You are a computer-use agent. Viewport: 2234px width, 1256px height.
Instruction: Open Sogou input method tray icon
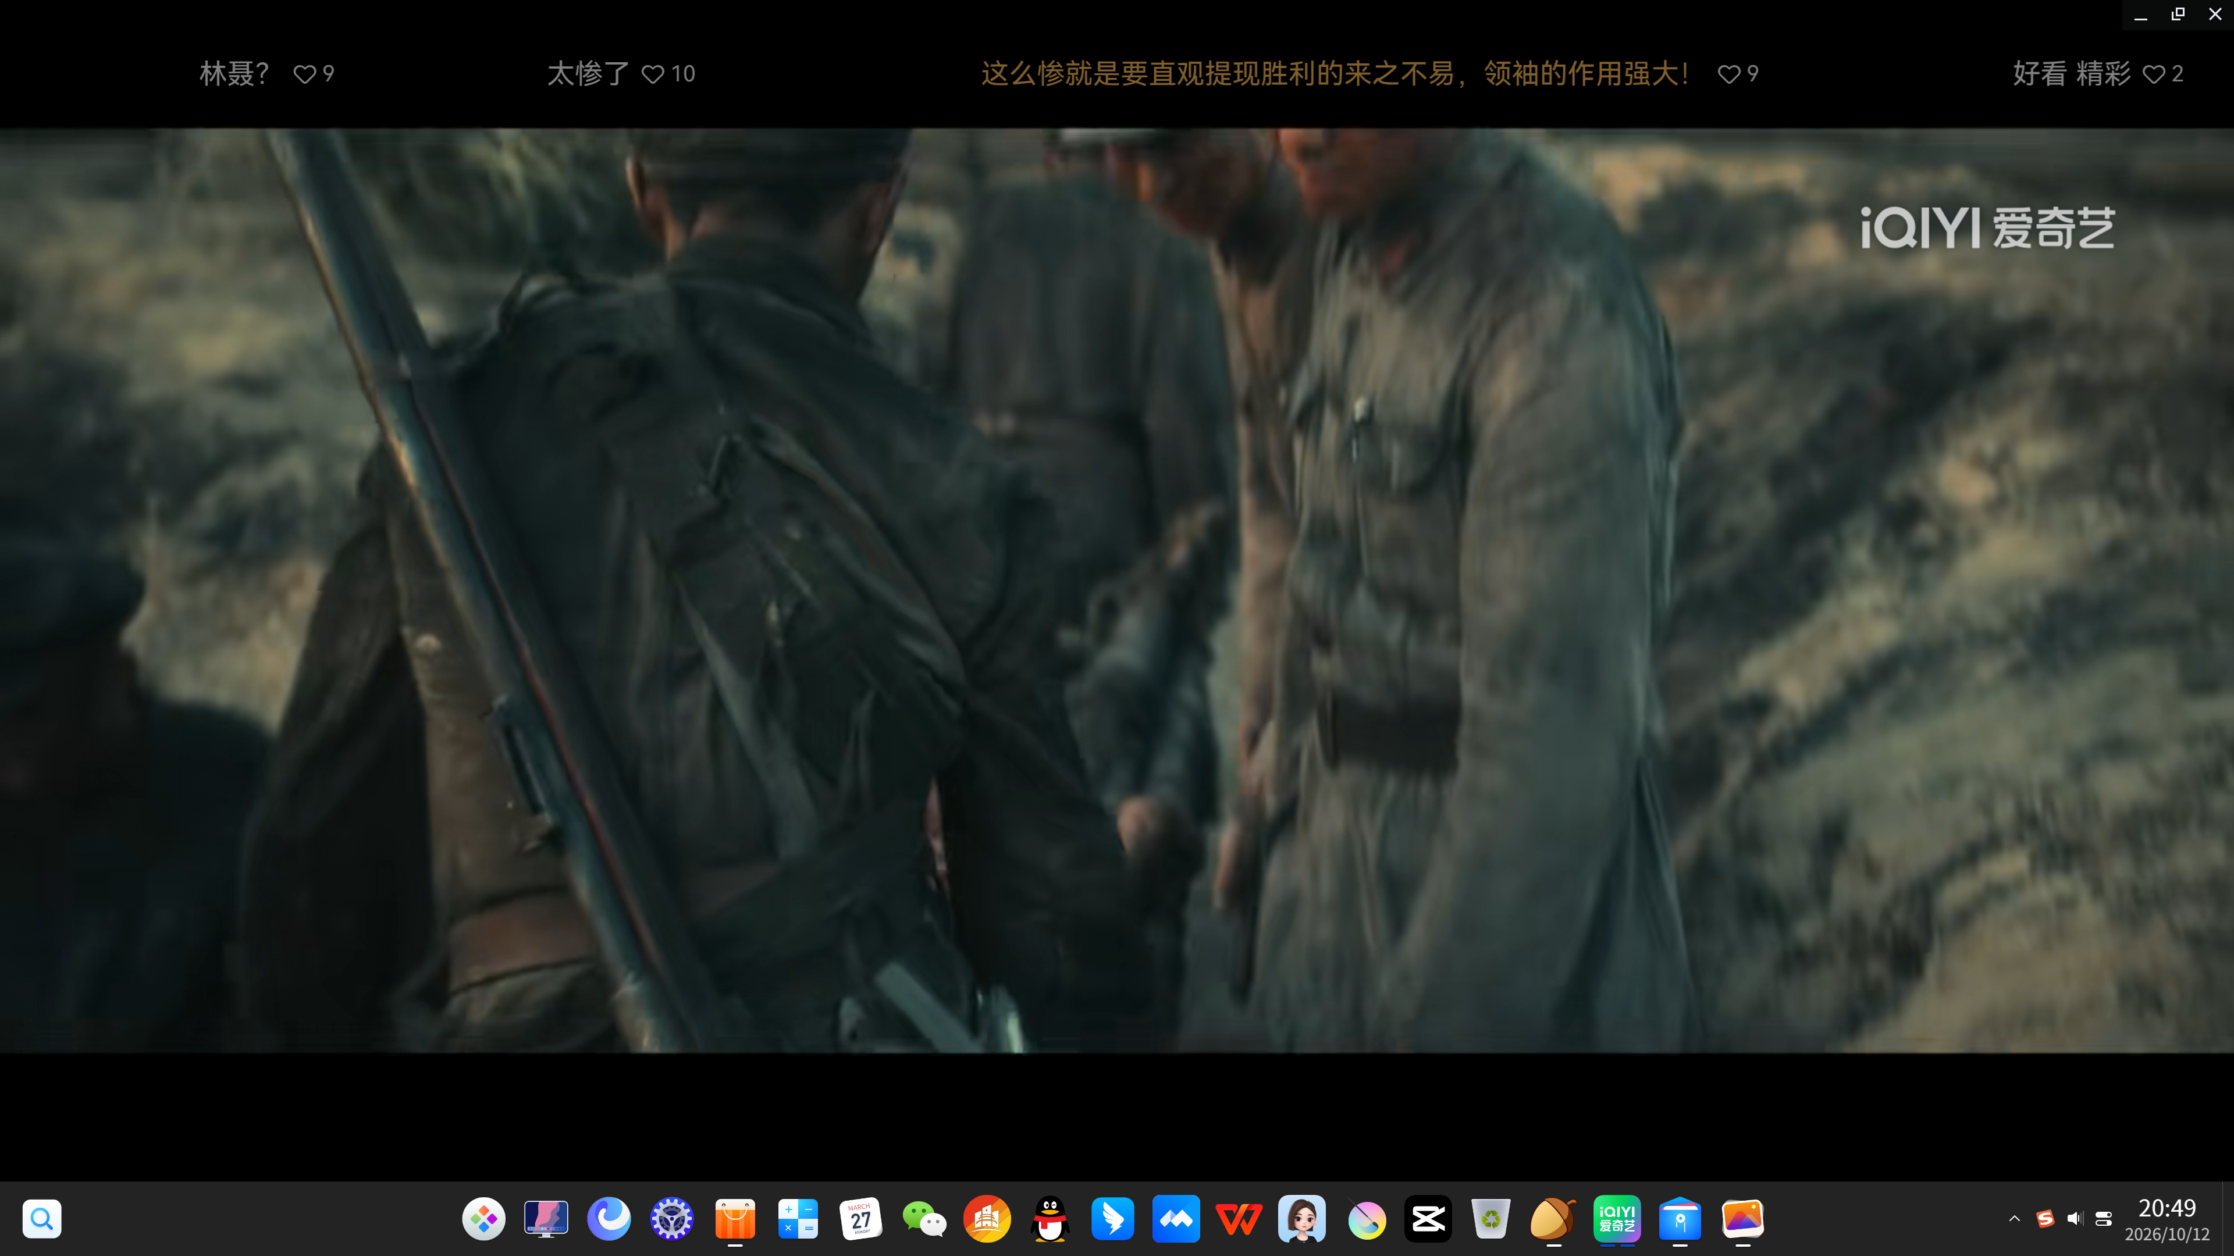tap(2045, 1219)
